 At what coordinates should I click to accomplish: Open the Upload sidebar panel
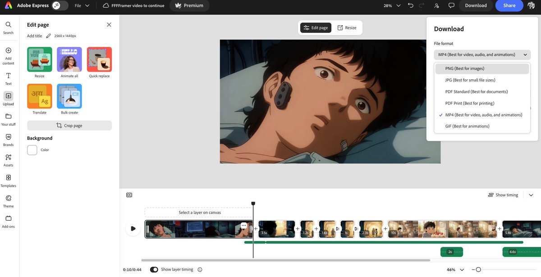[8, 99]
